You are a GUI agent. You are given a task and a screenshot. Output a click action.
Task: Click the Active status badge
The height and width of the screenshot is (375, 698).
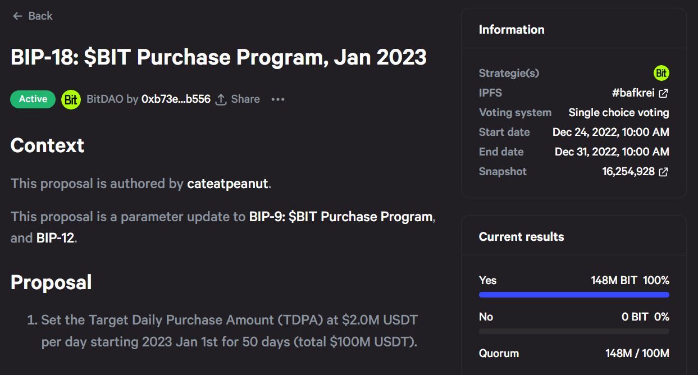pyautogui.click(x=33, y=99)
